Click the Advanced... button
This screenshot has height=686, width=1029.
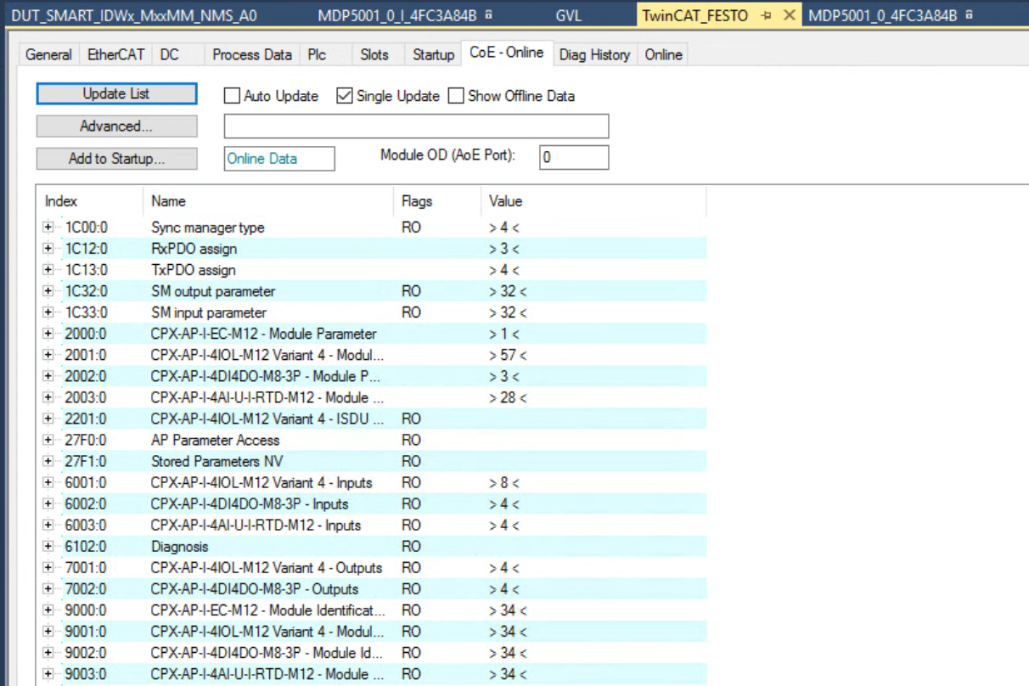coord(116,126)
